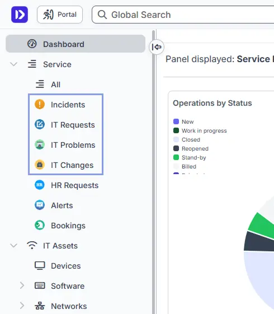Collapse the Service section chevron
Viewport: 274px width, 314px height.
[14, 64]
